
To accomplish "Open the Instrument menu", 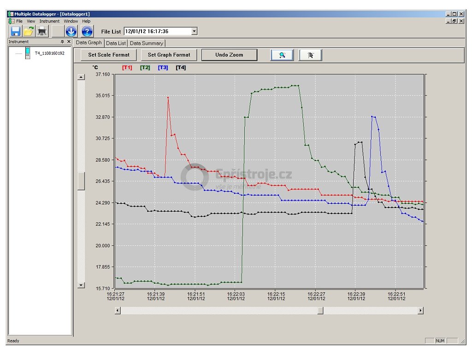I will pyautogui.click(x=49, y=21).
